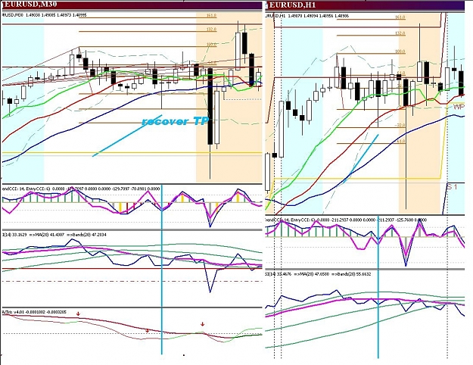Click the 100.0 Fibonacci label on H1 chart
Image resolution: width=473 pixels, height=365 pixels.
point(400,51)
